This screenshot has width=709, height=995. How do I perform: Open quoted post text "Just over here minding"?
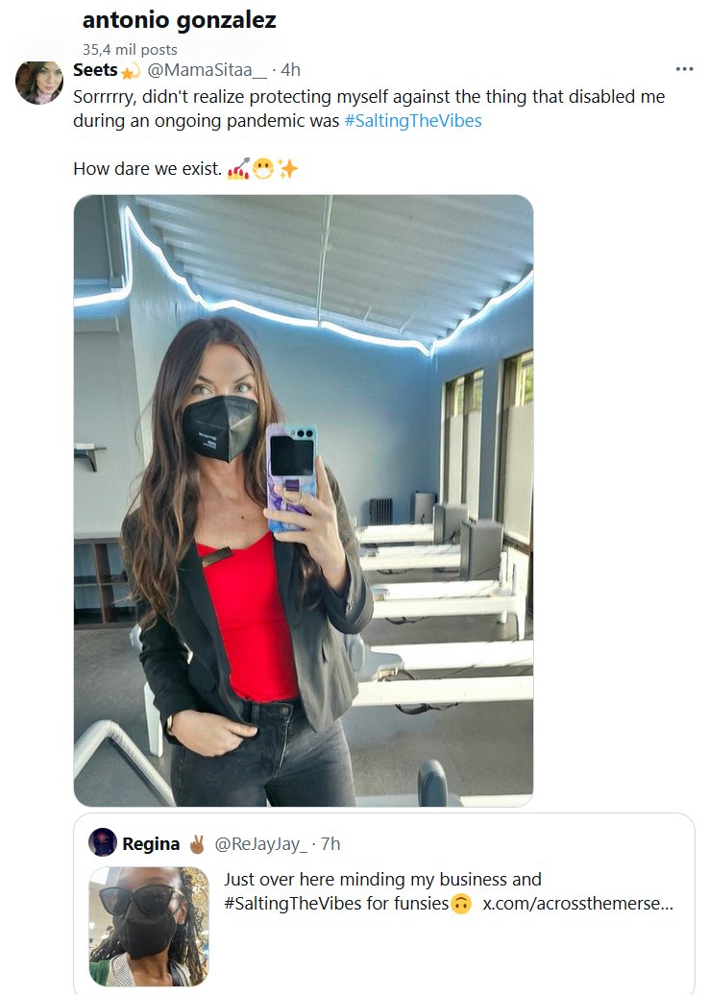pyautogui.click(x=382, y=879)
